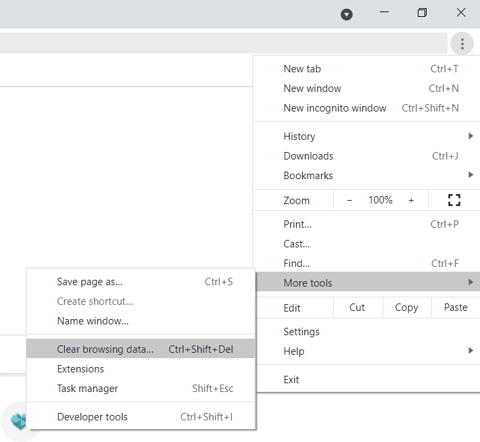This screenshot has height=442, width=480.
Task: Expand the Help submenu
Action: (366, 351)
